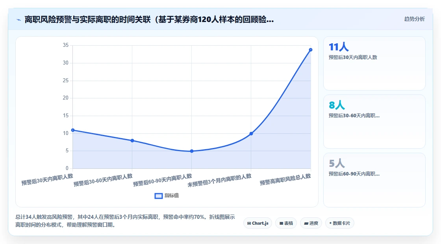441x244 pixels.
Task: Click the summary text starting 总计34人触发高风险预警
Action: click(x=125, y=221)
